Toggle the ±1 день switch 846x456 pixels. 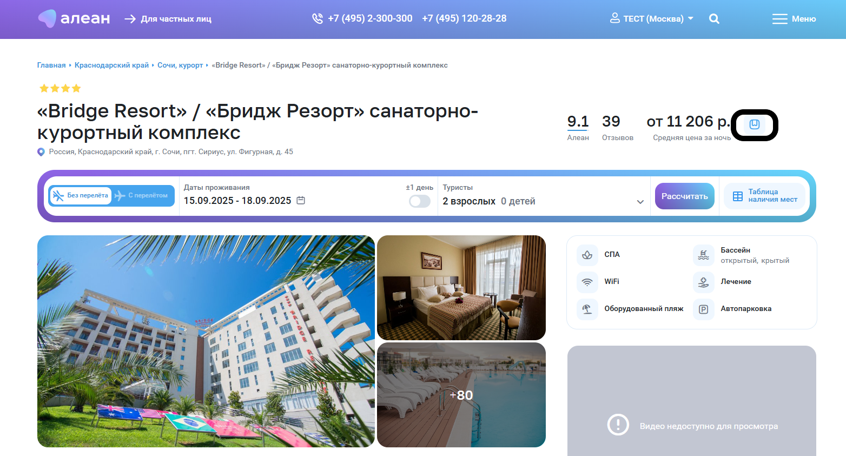[x=420, y=201]
